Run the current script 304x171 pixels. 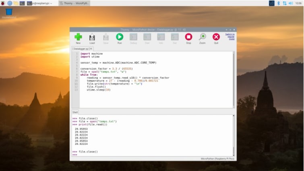pos(120,38)
